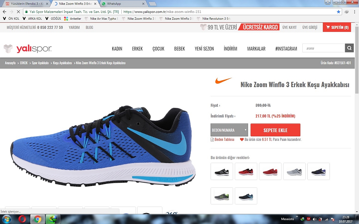Open the new tab button
This screenshot has height=224, width=359.
coord(152,4)
